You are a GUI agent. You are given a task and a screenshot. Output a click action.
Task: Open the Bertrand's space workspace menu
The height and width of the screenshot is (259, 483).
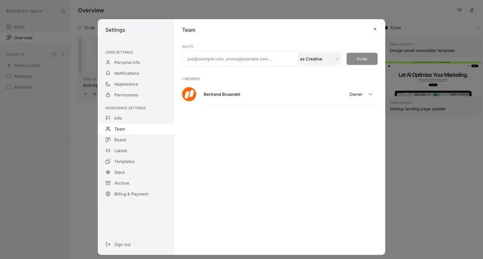click(x=27, y=11)
